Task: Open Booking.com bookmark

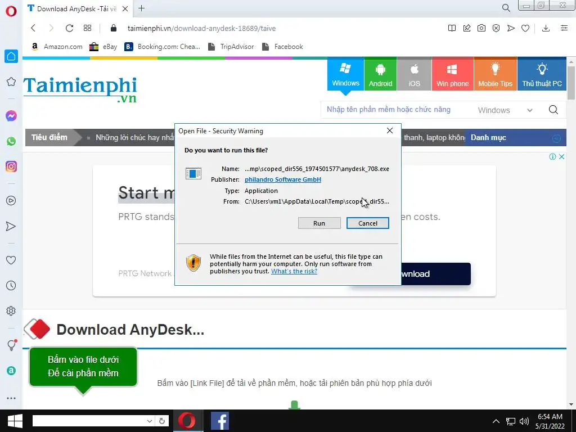Action: click(163, 47)
